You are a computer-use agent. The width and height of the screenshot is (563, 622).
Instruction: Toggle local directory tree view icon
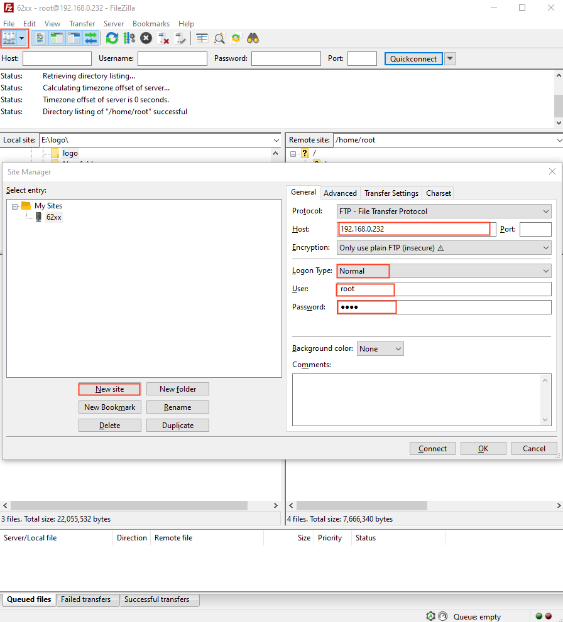[57, 38]
